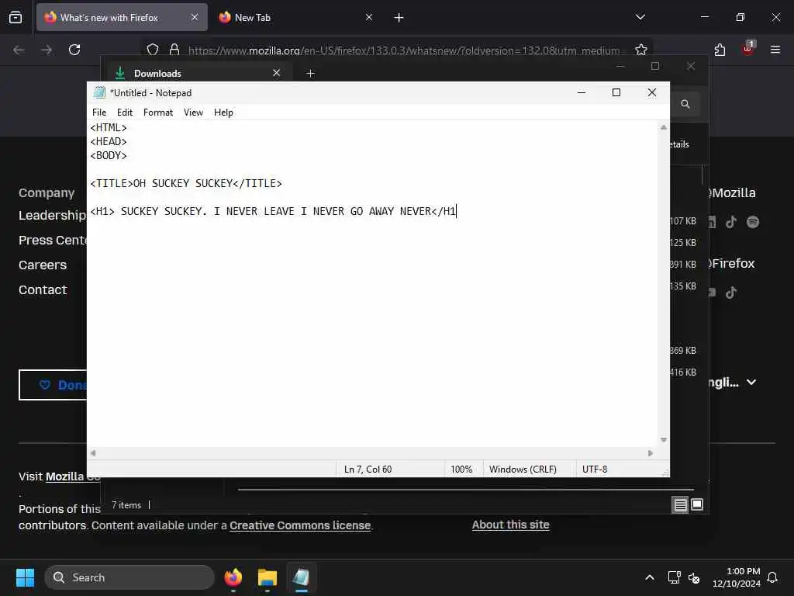Switch File Explorer to large thumbnails view icon

(697, 504)
